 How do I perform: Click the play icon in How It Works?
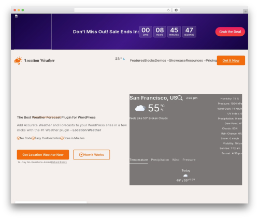tap(81, 155)
